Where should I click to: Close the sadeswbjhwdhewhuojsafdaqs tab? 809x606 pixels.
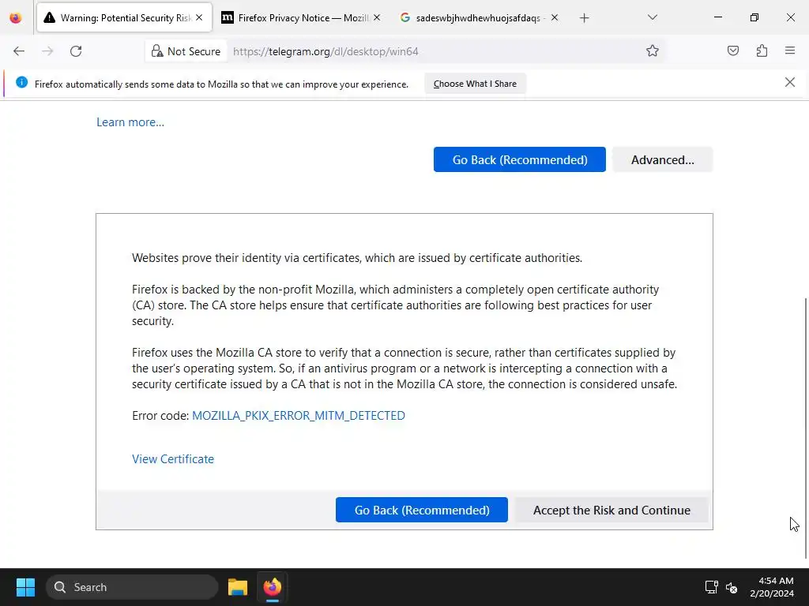(x=554, y=17)
